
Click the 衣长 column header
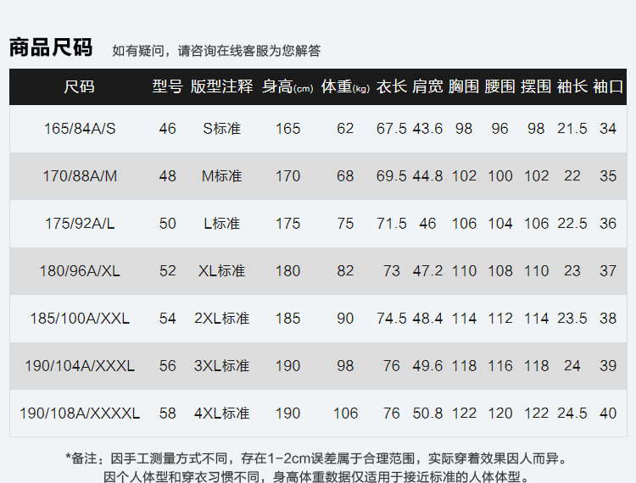coord(392,86)
